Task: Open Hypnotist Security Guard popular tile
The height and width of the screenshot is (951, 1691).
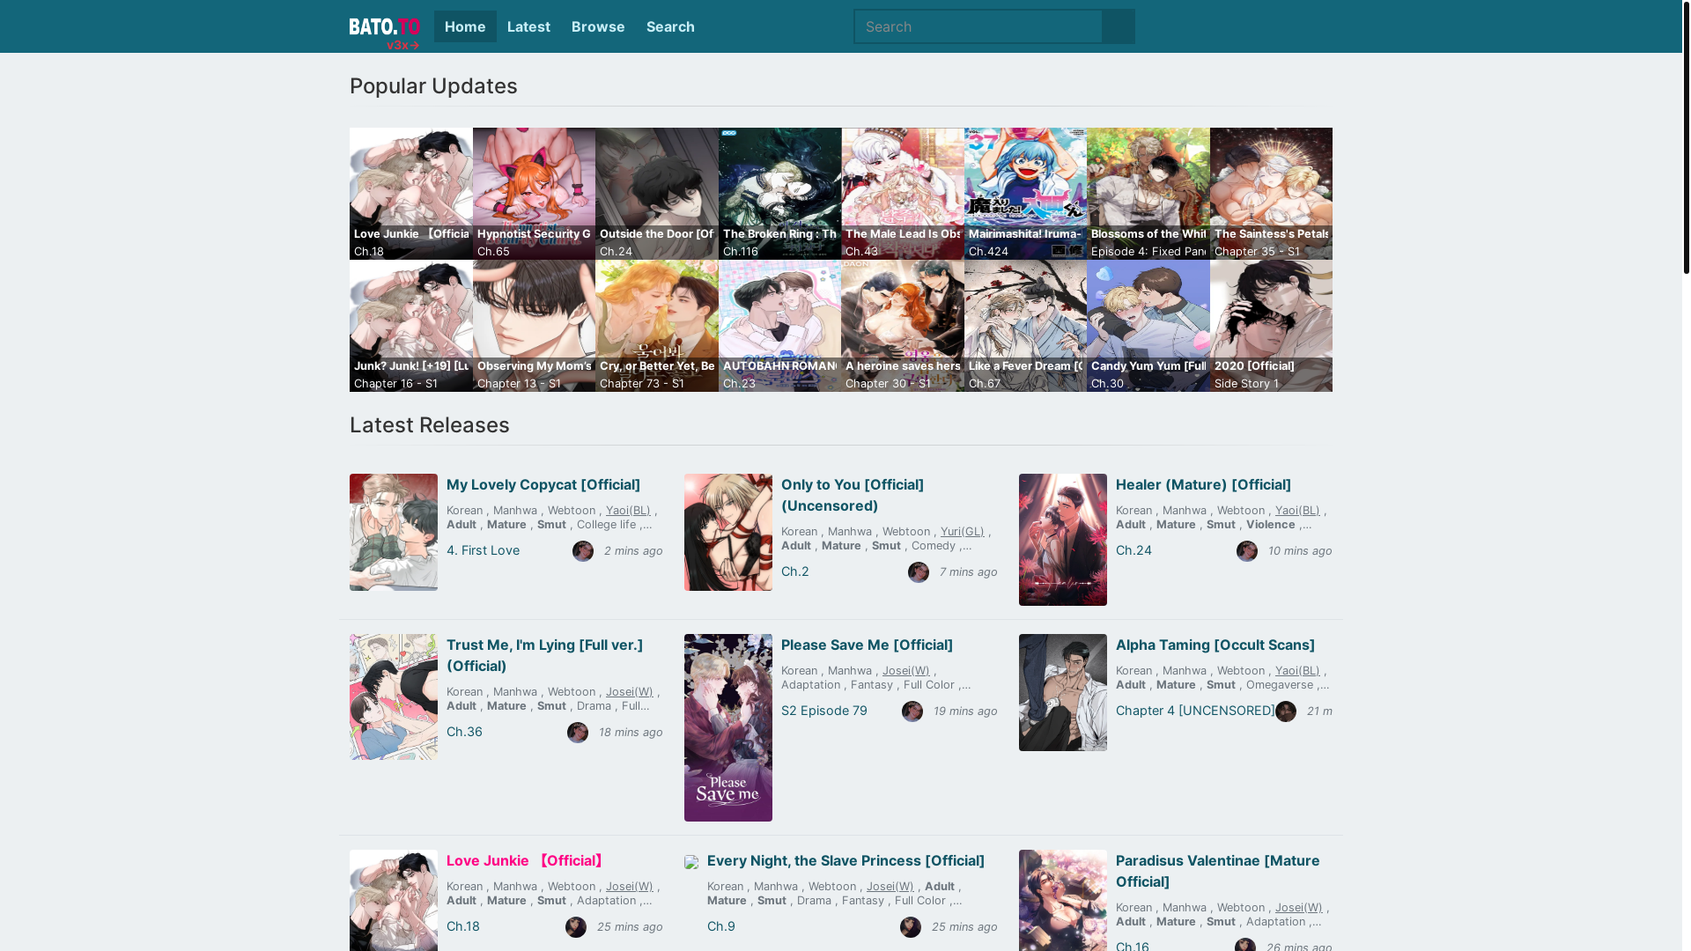Action: pos(534,194)
